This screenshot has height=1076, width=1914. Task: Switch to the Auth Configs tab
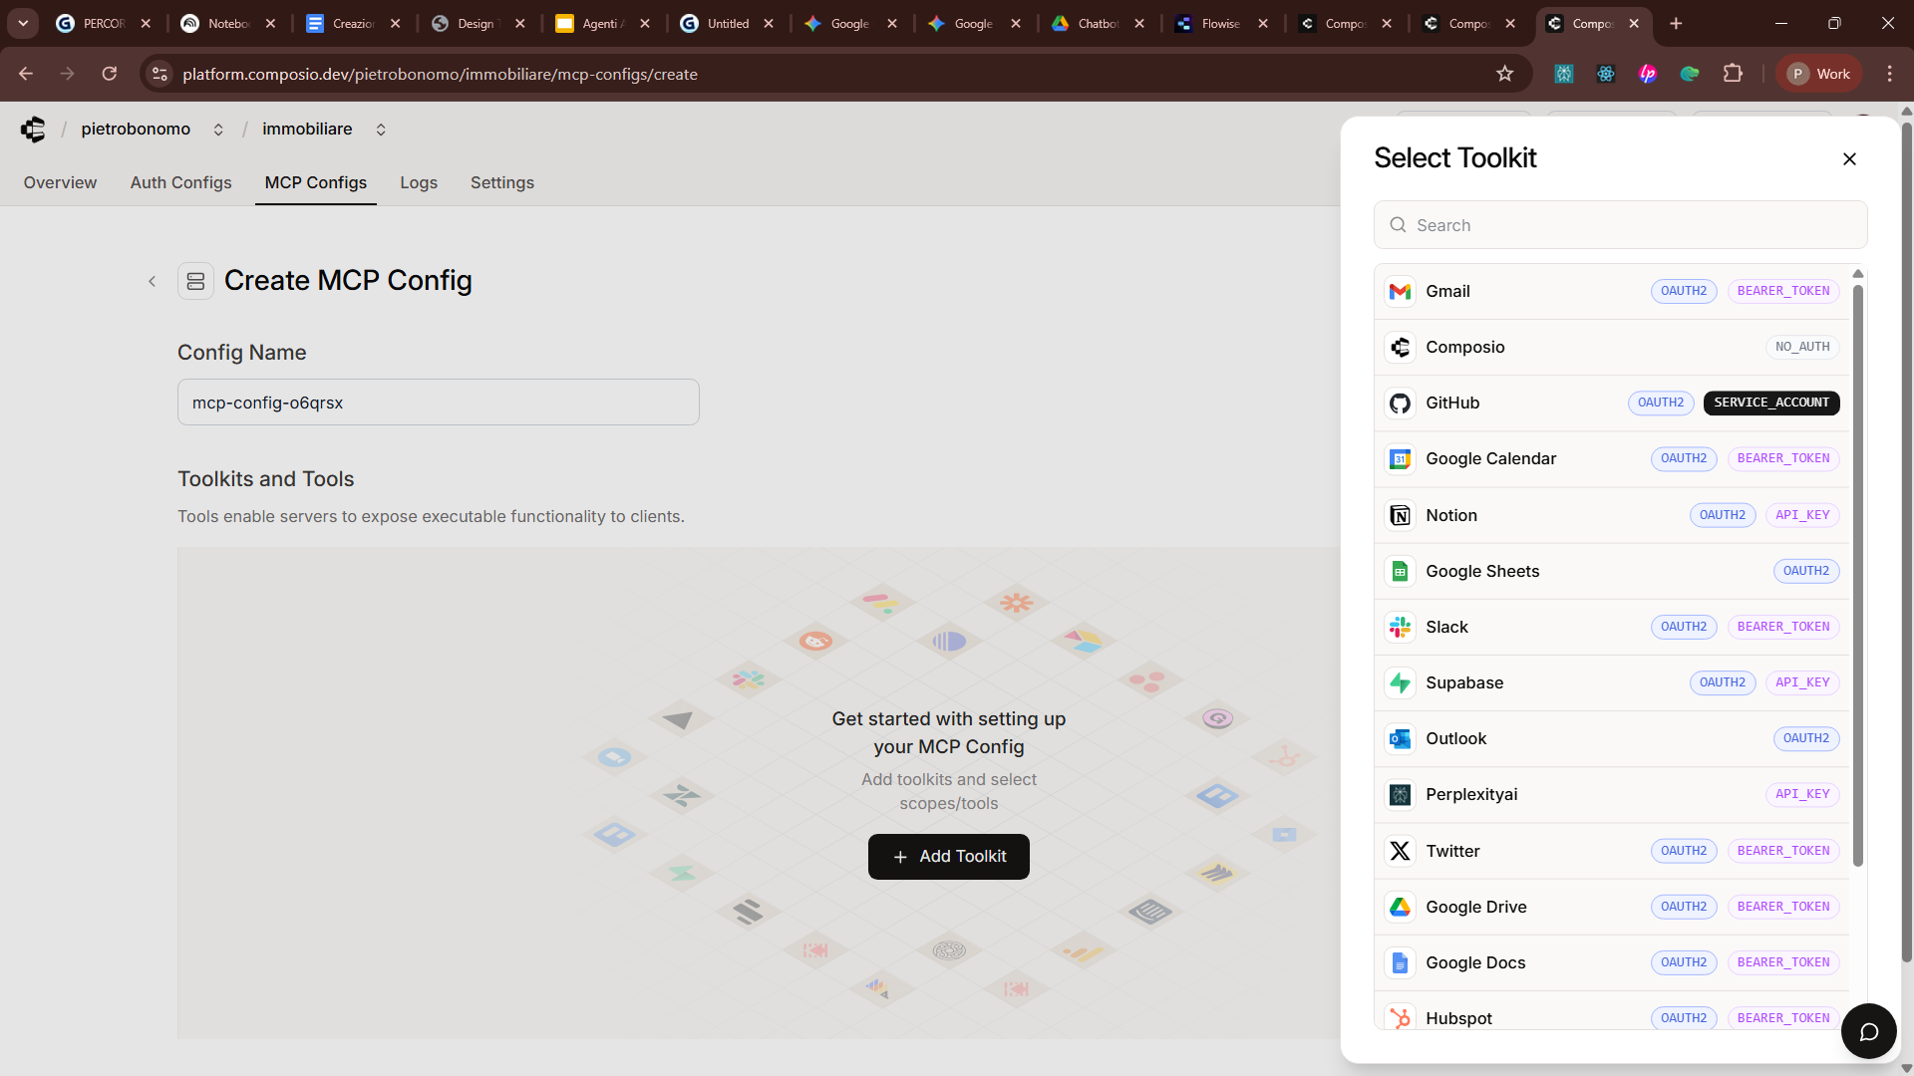point(180,182)
